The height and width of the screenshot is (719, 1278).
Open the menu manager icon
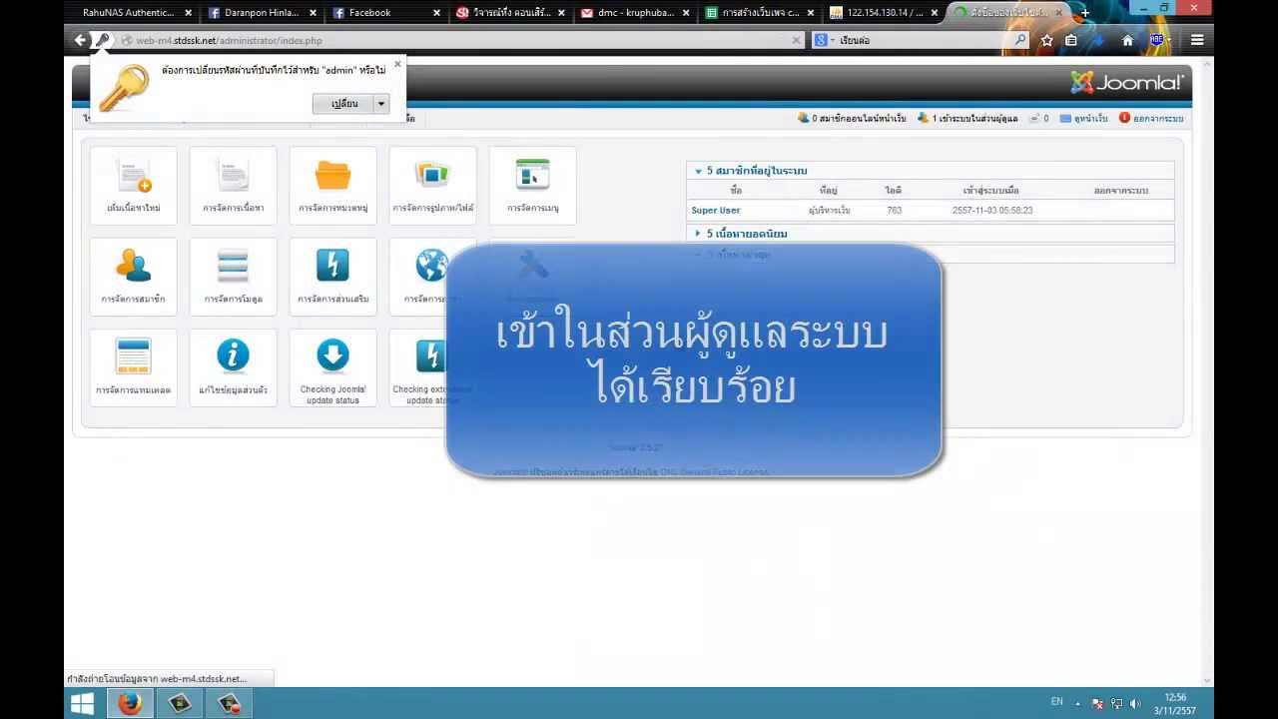532,185
